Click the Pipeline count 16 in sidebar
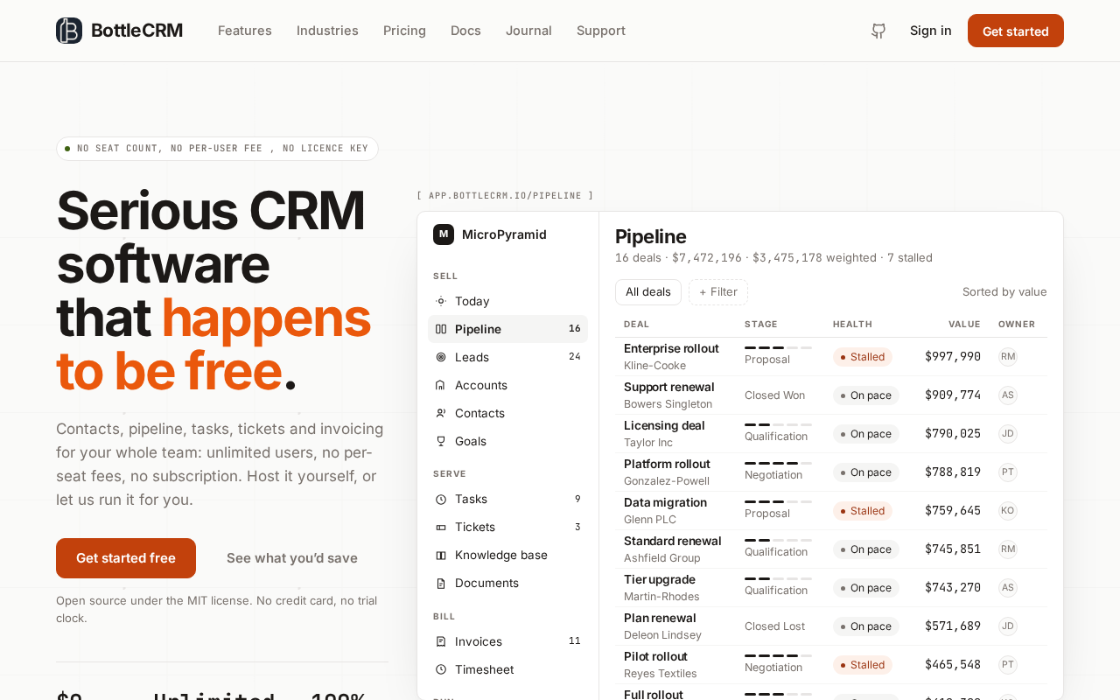Screen dimensions: 1120x700 [x=575, y=329]
